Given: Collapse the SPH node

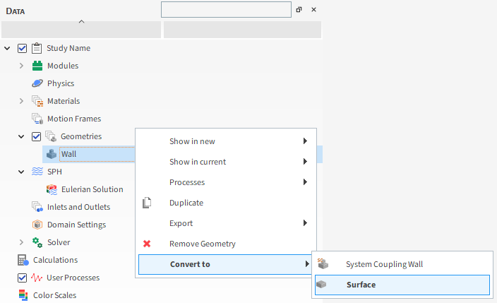Looking at the screenshot, I should (21, 172).
